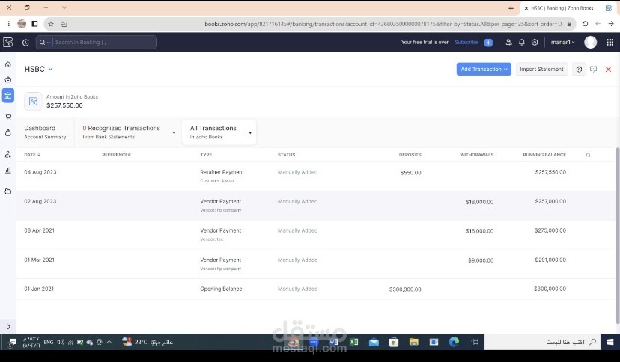Close the HSBC view with the red X
Screen dimensions: 620x362
pos(608,70)
